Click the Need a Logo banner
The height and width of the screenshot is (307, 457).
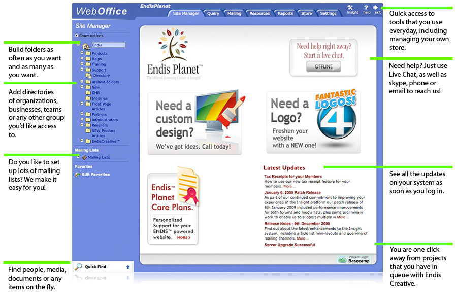pyautogui.click(x=313, y=121)
